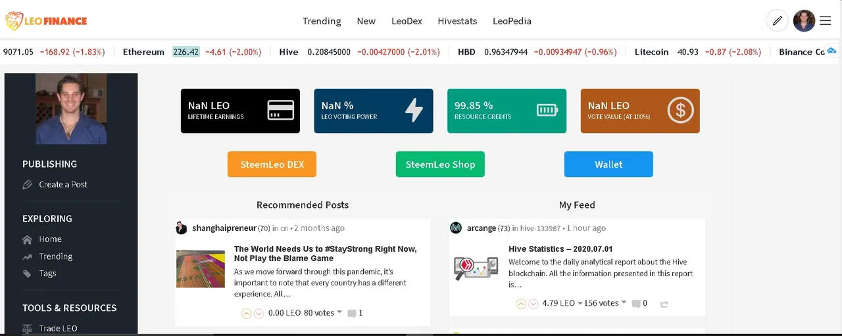Image resolution: width=842 pixels, height=336 pixels.
Task: Click the lightning bolt voting power icon
Action: click(x=414, y=110)
